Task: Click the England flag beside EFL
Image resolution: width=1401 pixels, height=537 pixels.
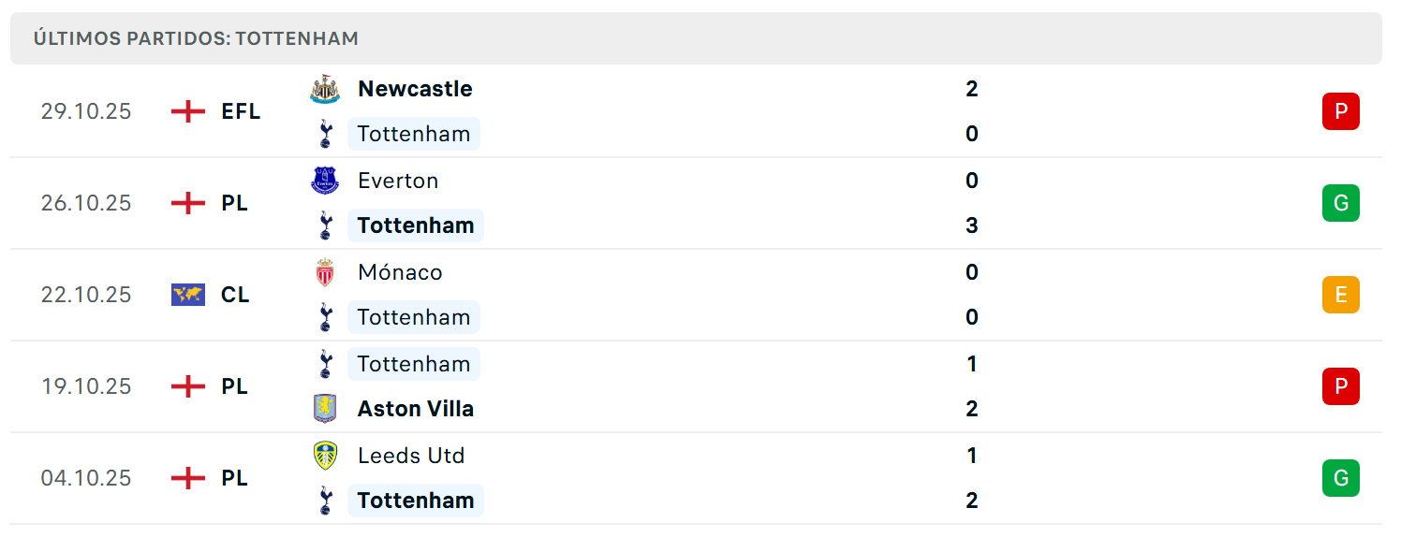Action: click(x=188, y=111)
